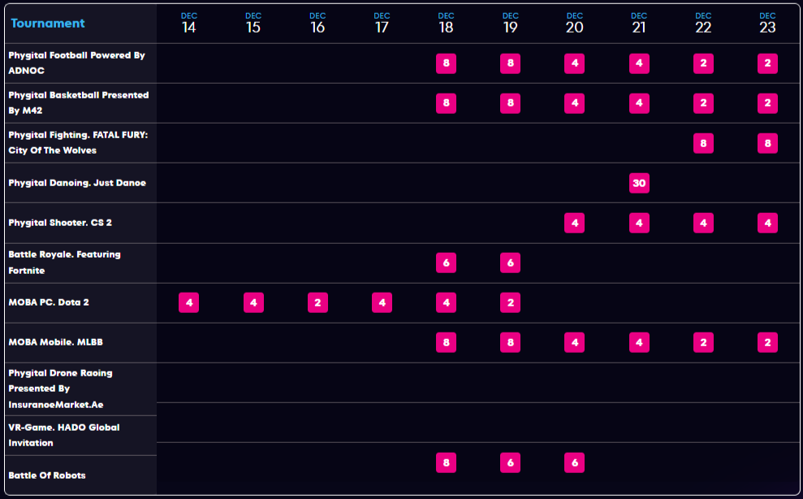This screenshot has height=499, width=803.
Task: Click the Dec 20 badge for Phygital Basketball
Action: [574, 103]
